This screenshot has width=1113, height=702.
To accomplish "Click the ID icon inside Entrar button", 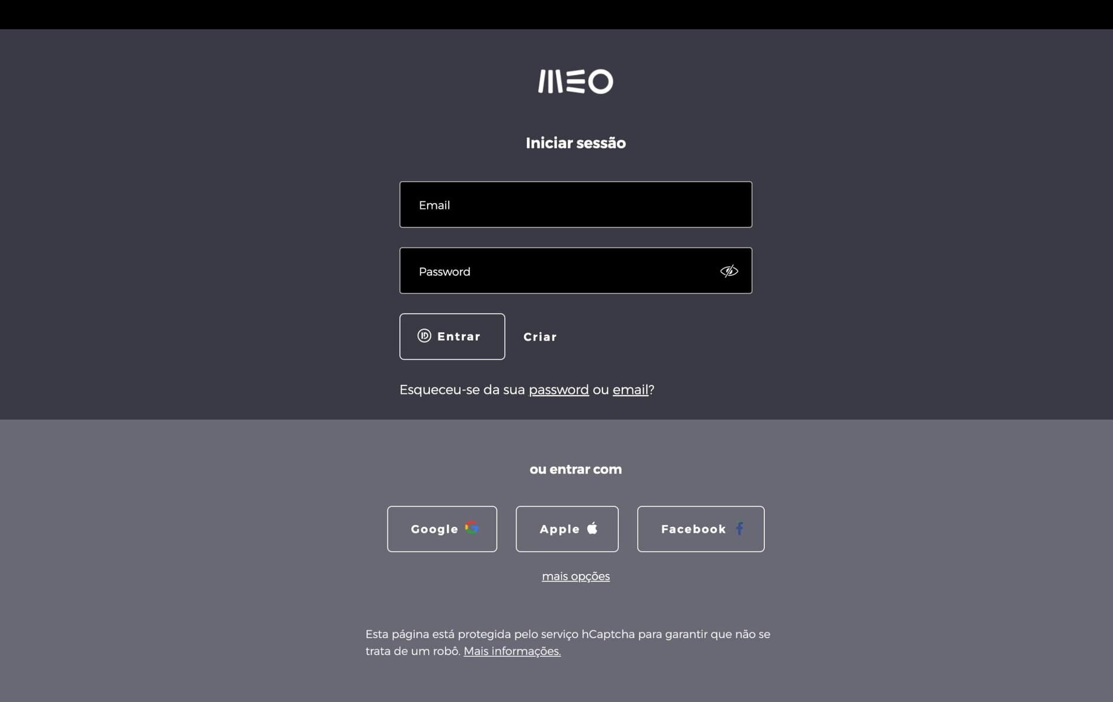I will point(424,336).
